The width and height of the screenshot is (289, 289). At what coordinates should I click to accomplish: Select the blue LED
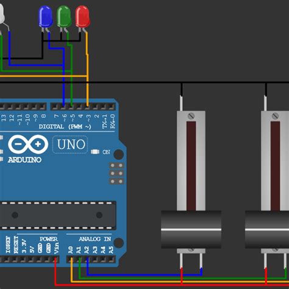click(46, 16)
